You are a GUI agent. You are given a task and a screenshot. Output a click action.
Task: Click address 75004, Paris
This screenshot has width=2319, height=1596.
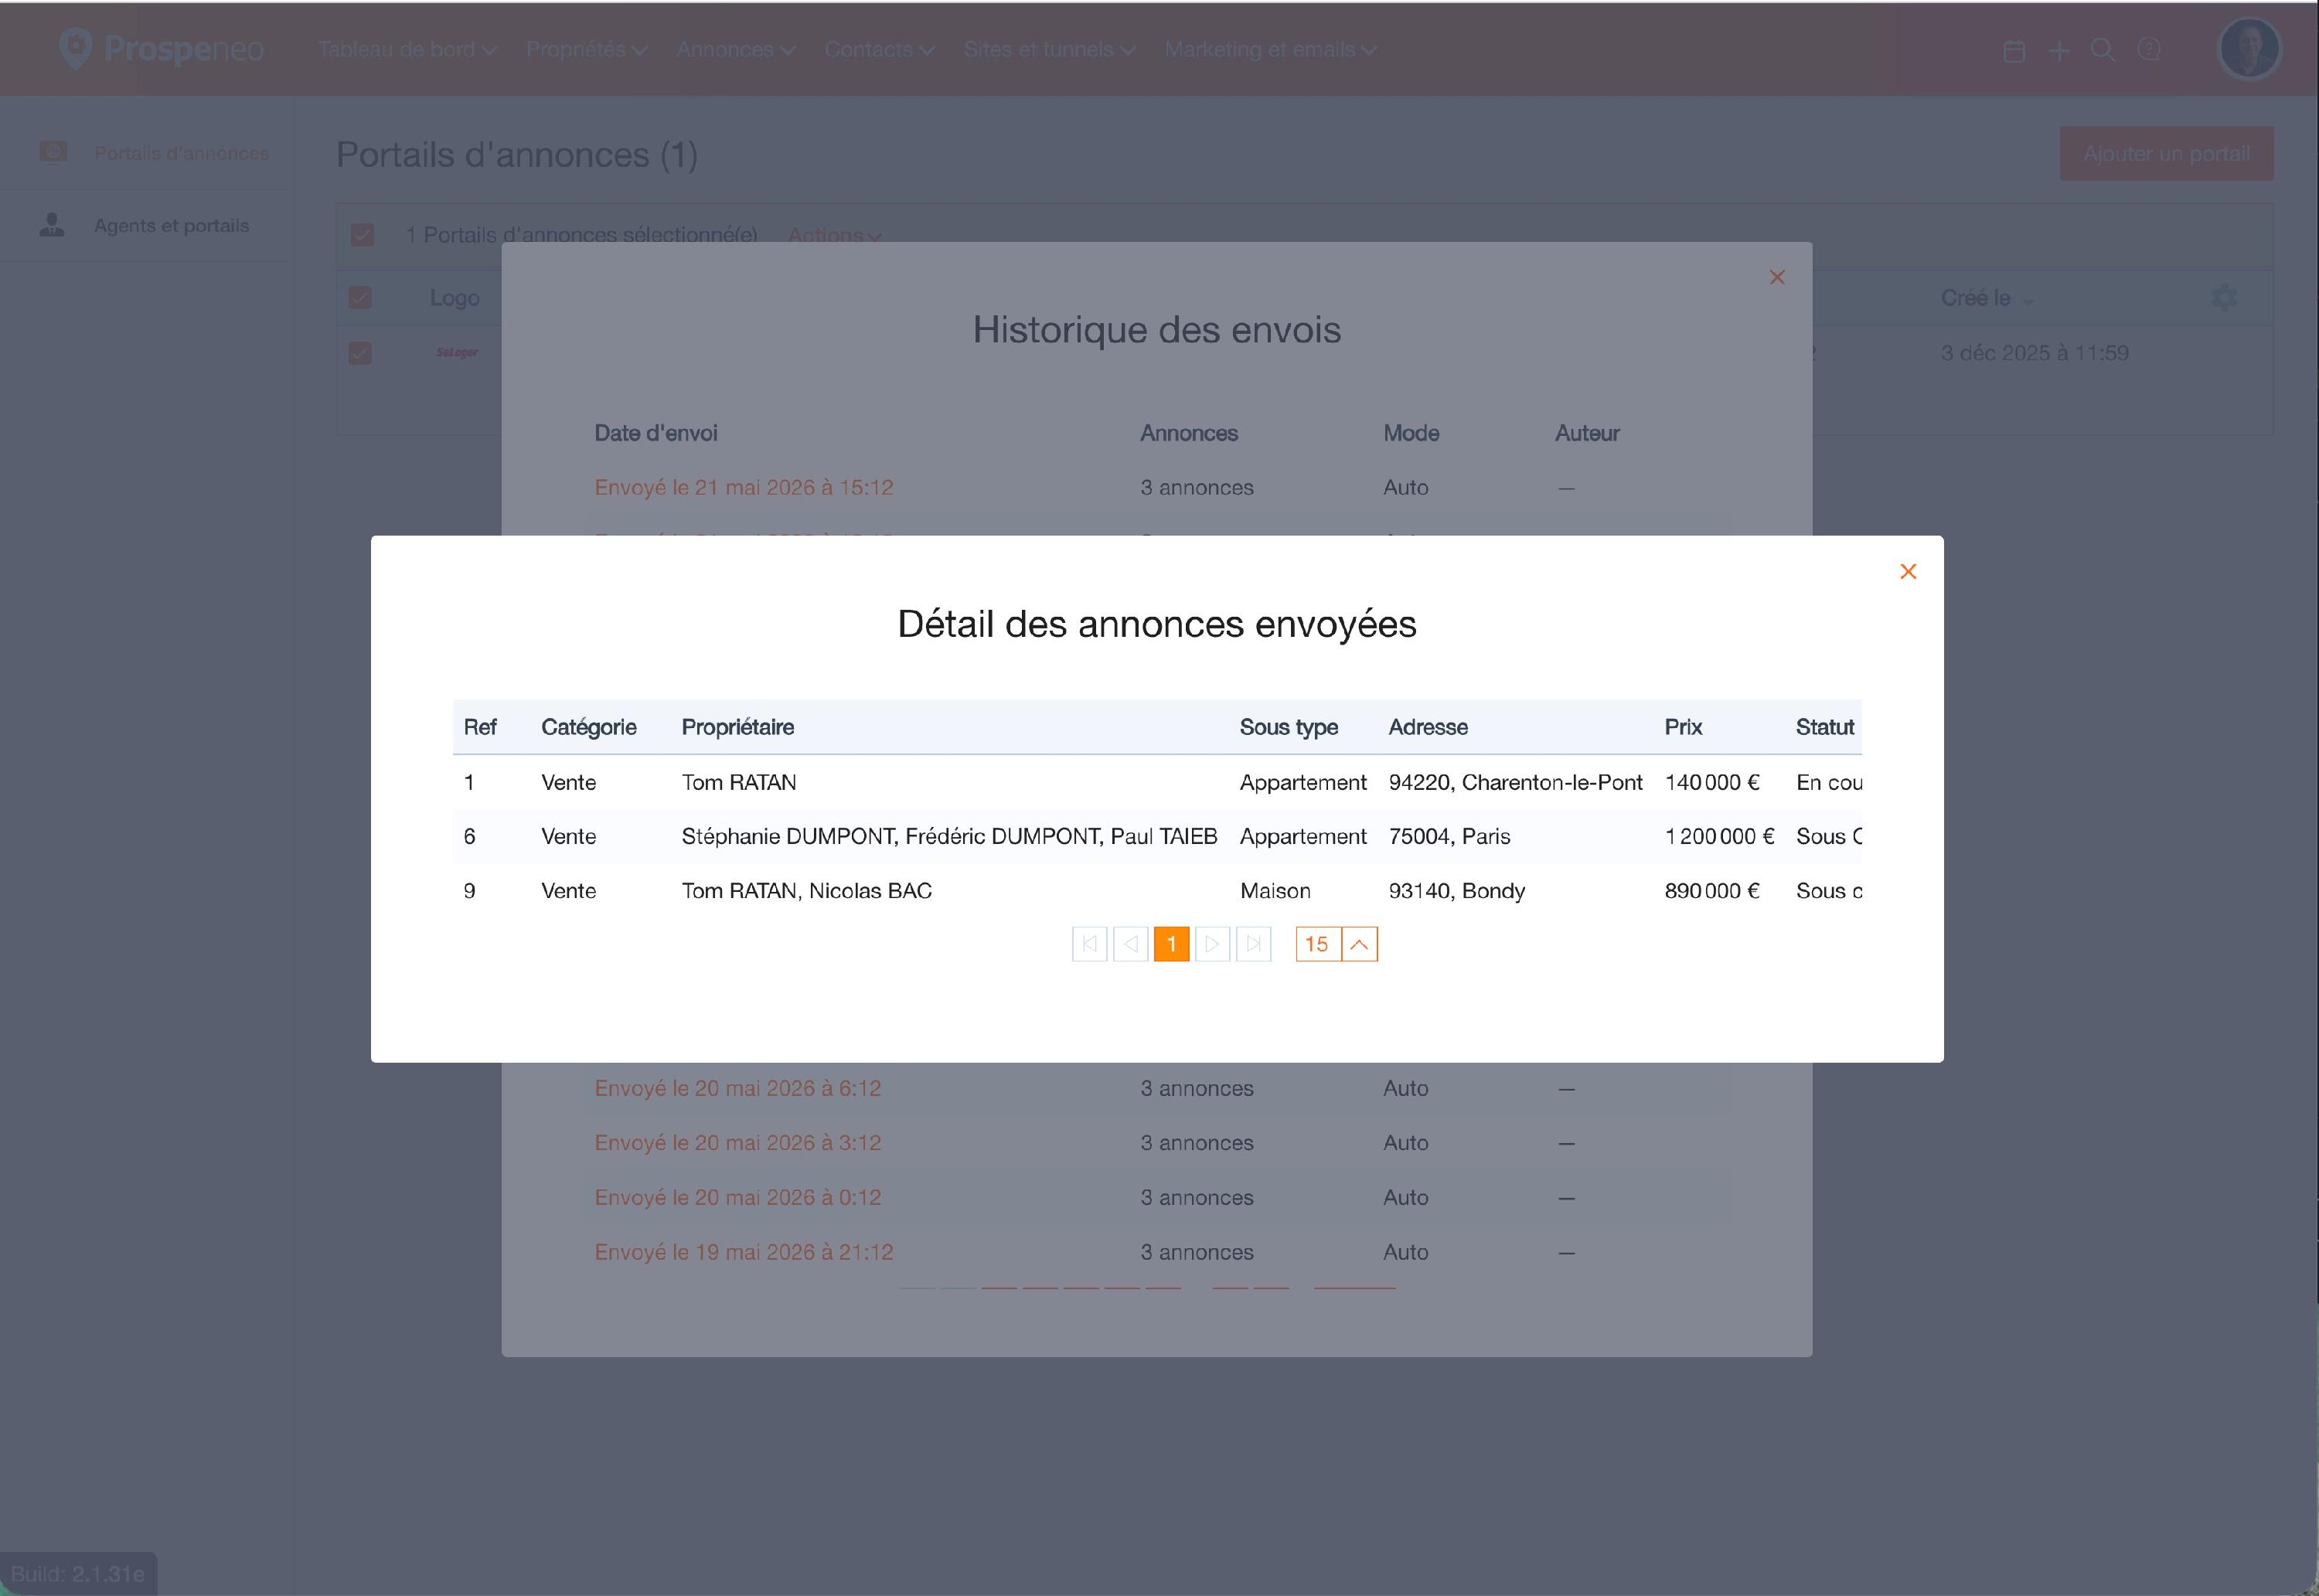1449,836
